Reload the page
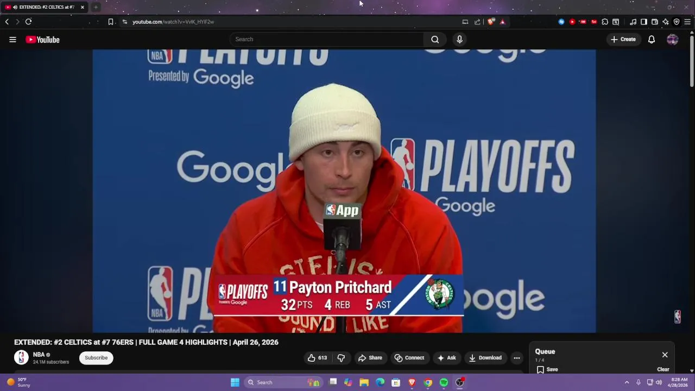This screenshot has height=391, width=695. point(28,22)
